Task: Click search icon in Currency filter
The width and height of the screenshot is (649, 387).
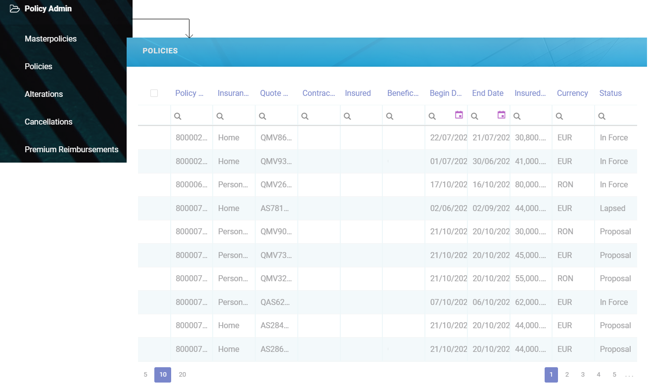Action: point(559,116)
